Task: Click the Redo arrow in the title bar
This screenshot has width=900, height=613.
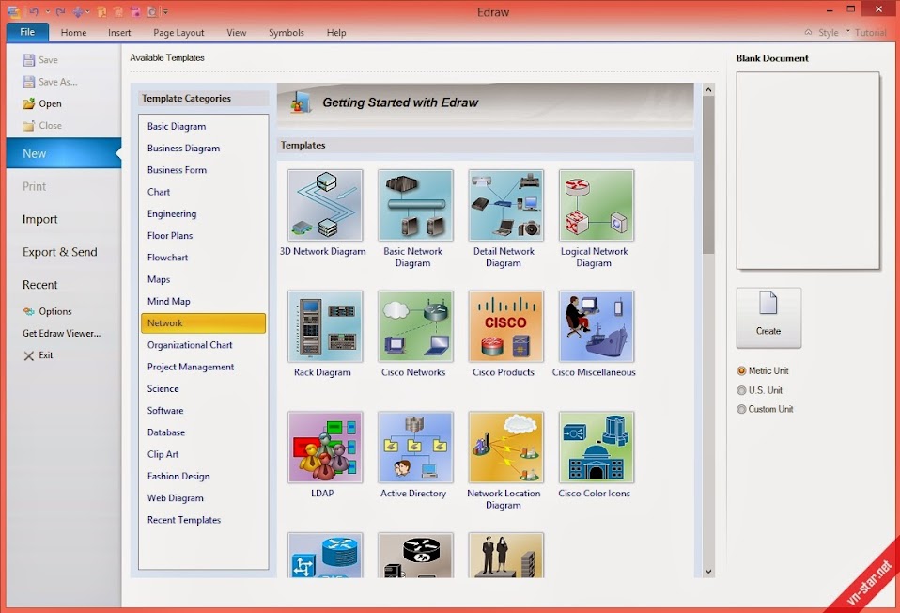Action: (60, 11)
